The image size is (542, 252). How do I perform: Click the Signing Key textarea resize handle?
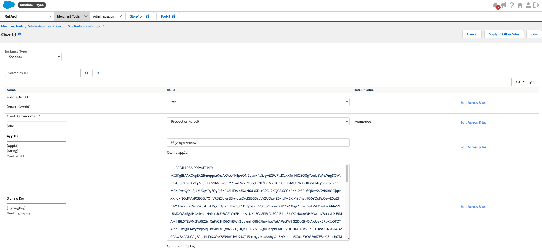(348, 239)
